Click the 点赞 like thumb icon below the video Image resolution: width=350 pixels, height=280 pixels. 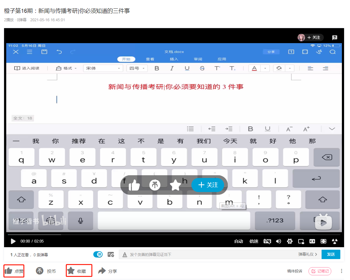(8, 271)
